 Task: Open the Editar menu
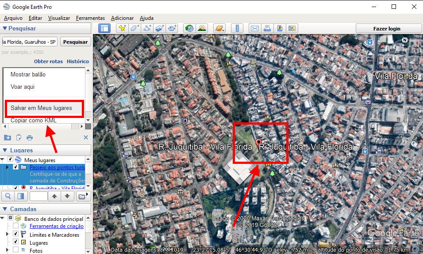[x=35, y=18]
